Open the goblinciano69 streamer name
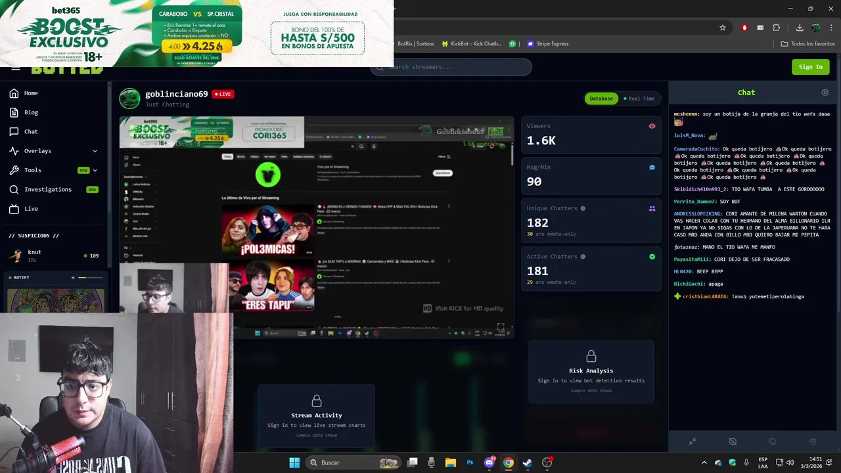This screenshot has height=473, width=841. tap(177, 94)
